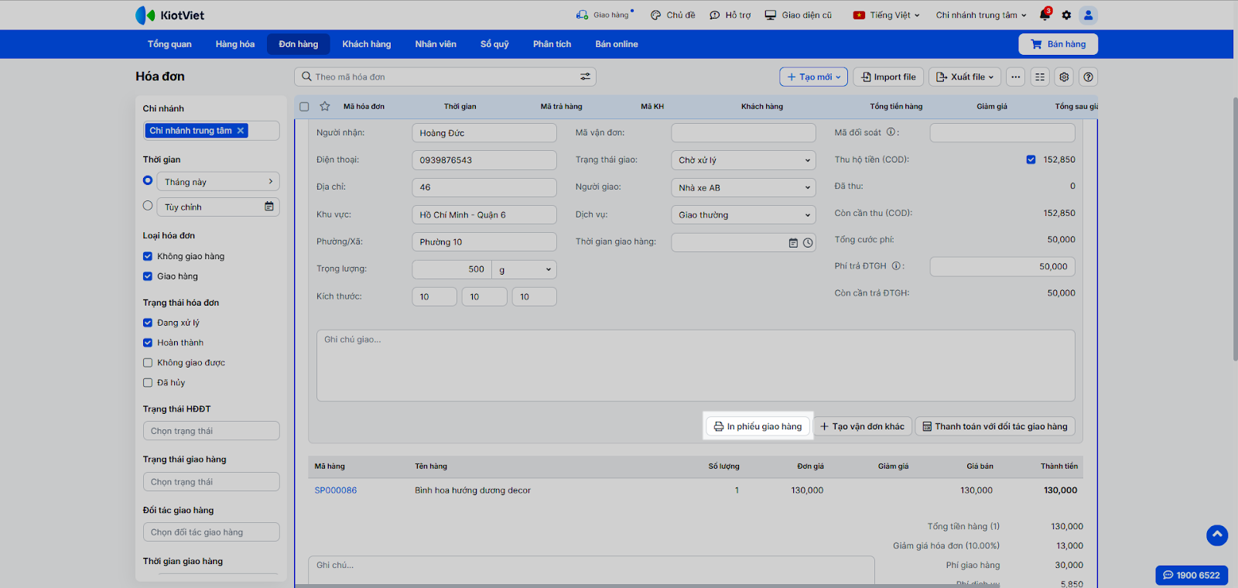
Task: Open the Sổ quỹ menu
Action: [494, 44]
